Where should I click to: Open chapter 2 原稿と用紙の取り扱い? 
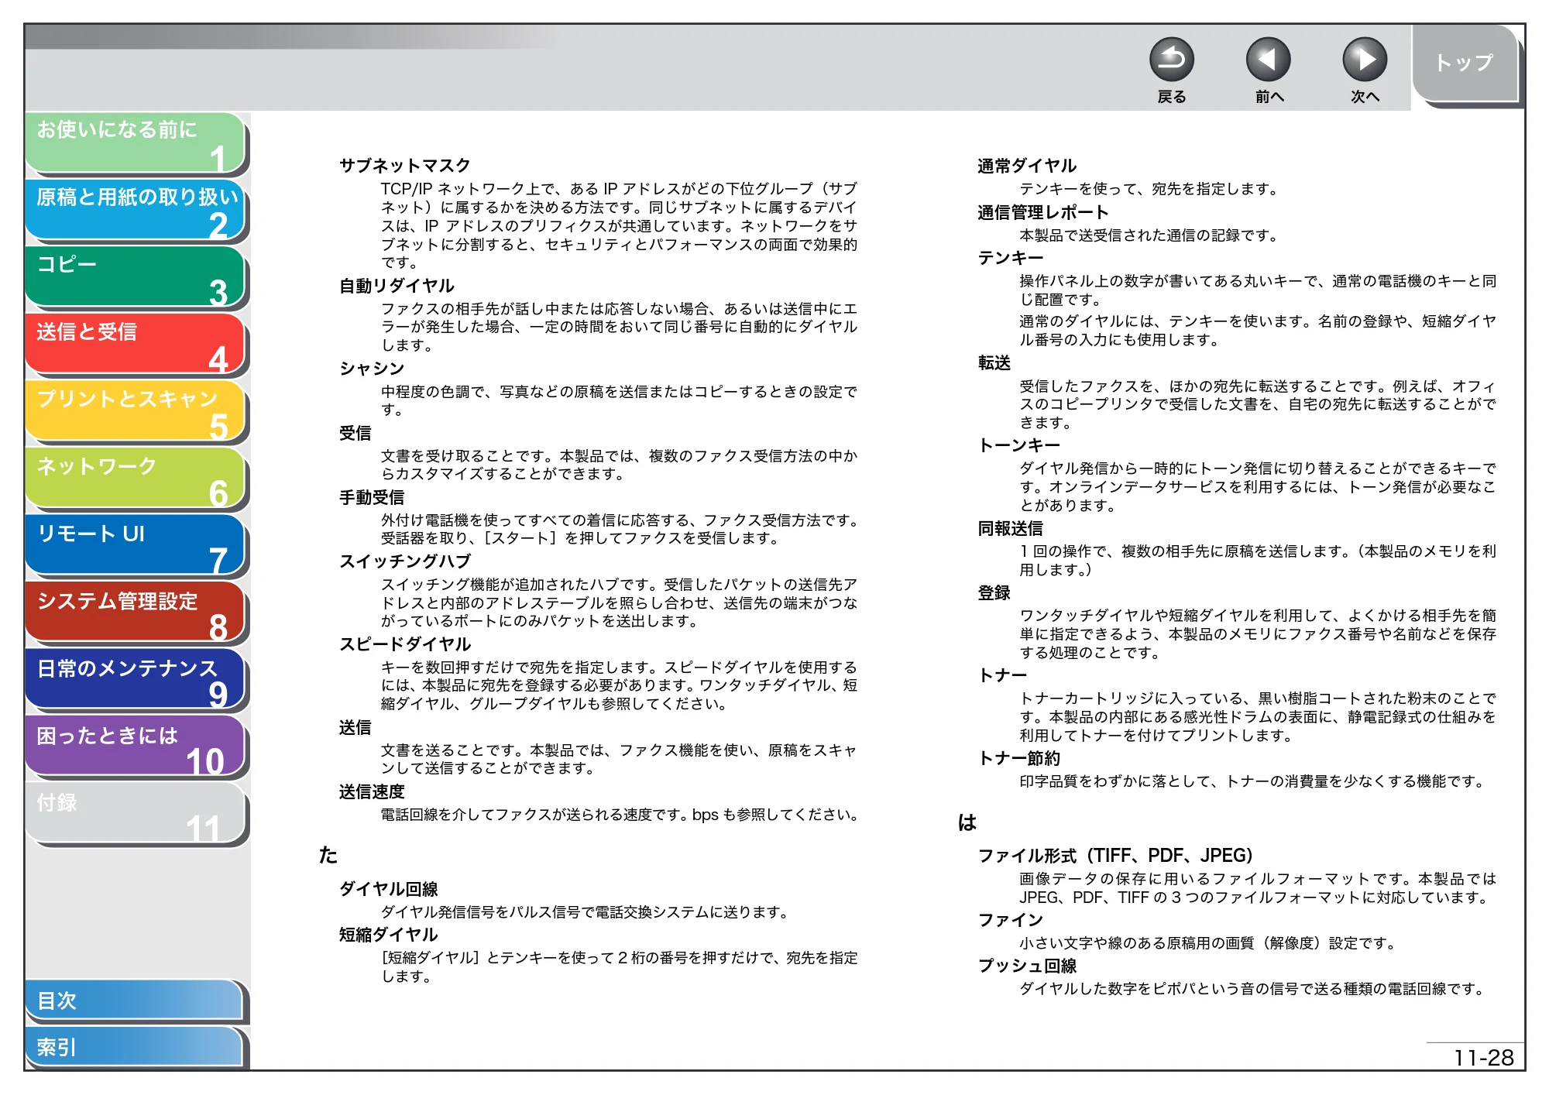pos(136,210)
